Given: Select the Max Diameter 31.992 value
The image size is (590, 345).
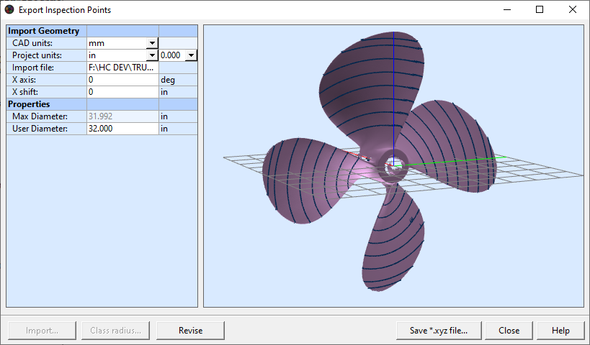Looking at the screenshot, I should [x=122, y=116].
